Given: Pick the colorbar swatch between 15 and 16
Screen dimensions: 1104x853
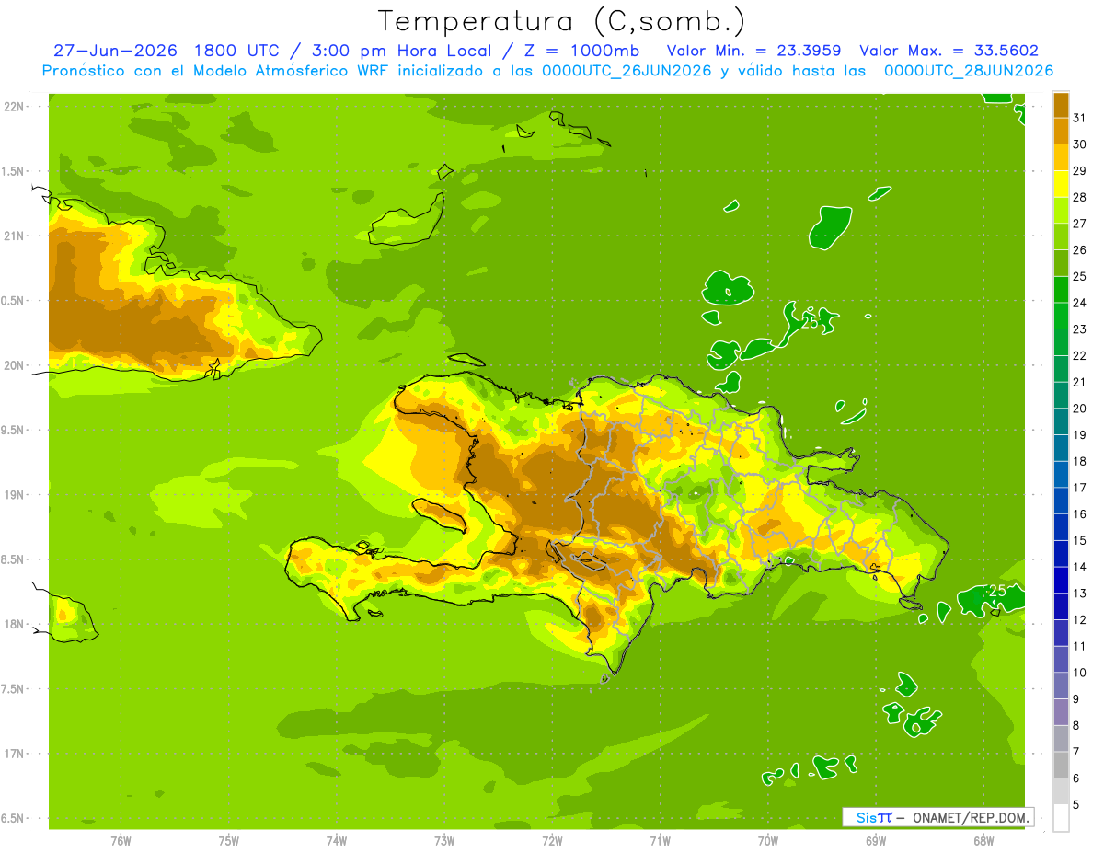Looking at the screenshot, I should coord(1061,527).
